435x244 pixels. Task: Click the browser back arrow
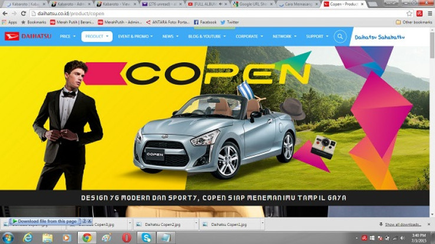click(x=5, y=14)
